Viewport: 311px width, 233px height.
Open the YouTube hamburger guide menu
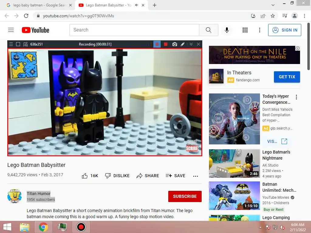coord(11,30)
